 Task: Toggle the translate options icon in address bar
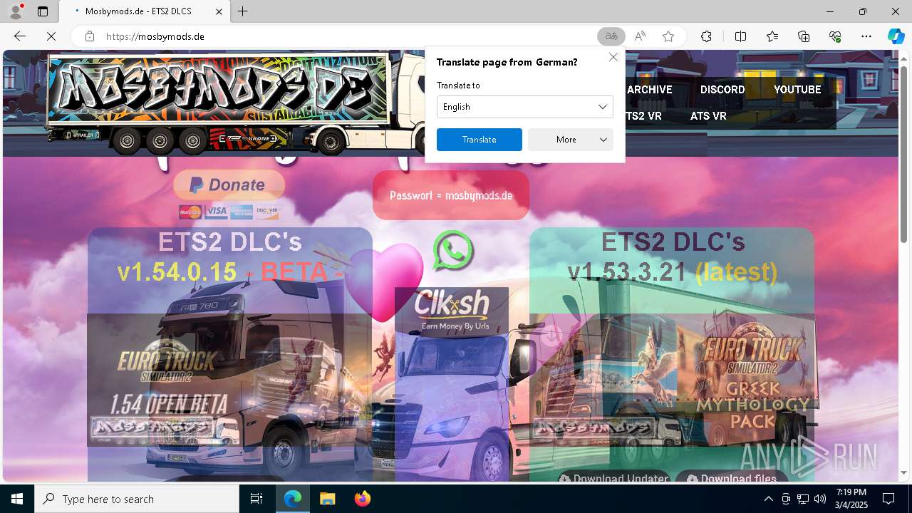click(611, 36)
